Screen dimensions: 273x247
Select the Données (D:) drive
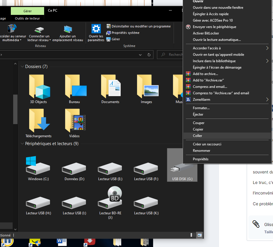[x=74, y=168]
